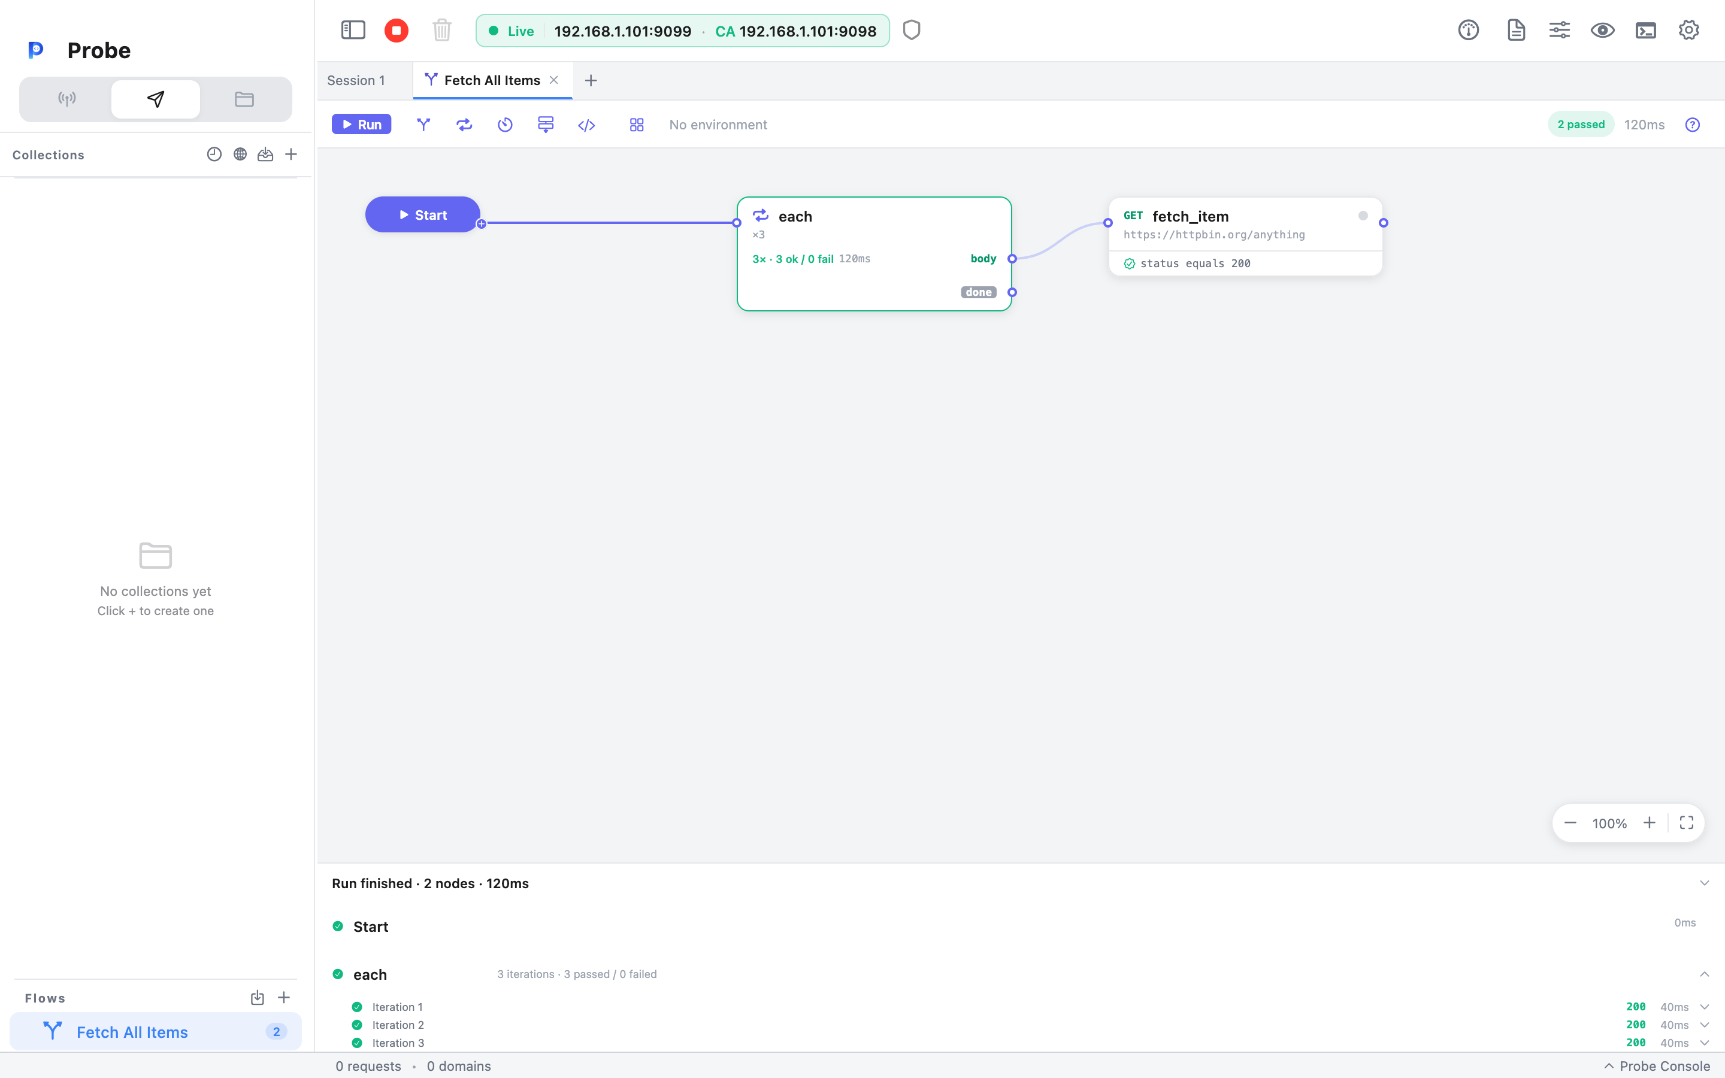This screenshot has height=1078, width=1725.
Task: Open the gauge dashboard icon in top bar
Action: point(1469,30)
